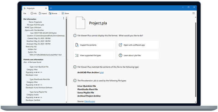Click the info icon beside cannot display message
218x112 pixels.
(x=75, y=36)
